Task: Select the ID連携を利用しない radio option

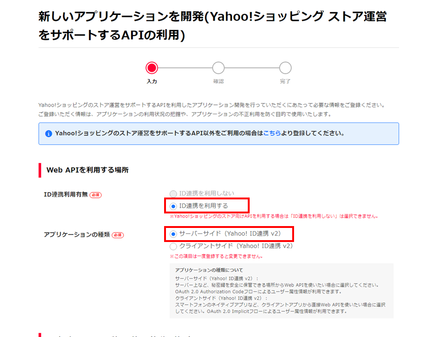Action: pos(173,193)
